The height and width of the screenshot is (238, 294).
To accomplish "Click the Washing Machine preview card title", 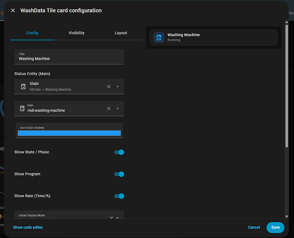I will (183, 35).
